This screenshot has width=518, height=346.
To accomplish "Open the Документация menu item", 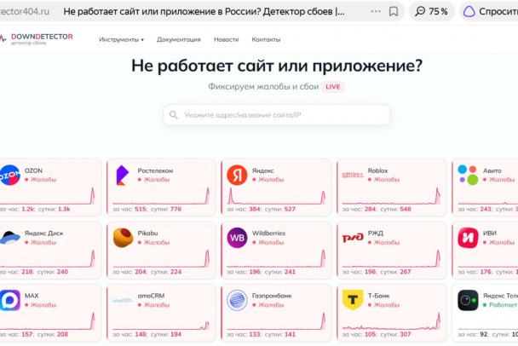I will click(179, 39).
